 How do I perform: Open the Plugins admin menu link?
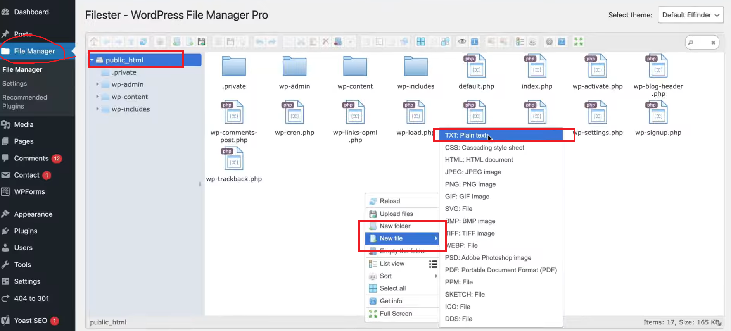[26, 231]
